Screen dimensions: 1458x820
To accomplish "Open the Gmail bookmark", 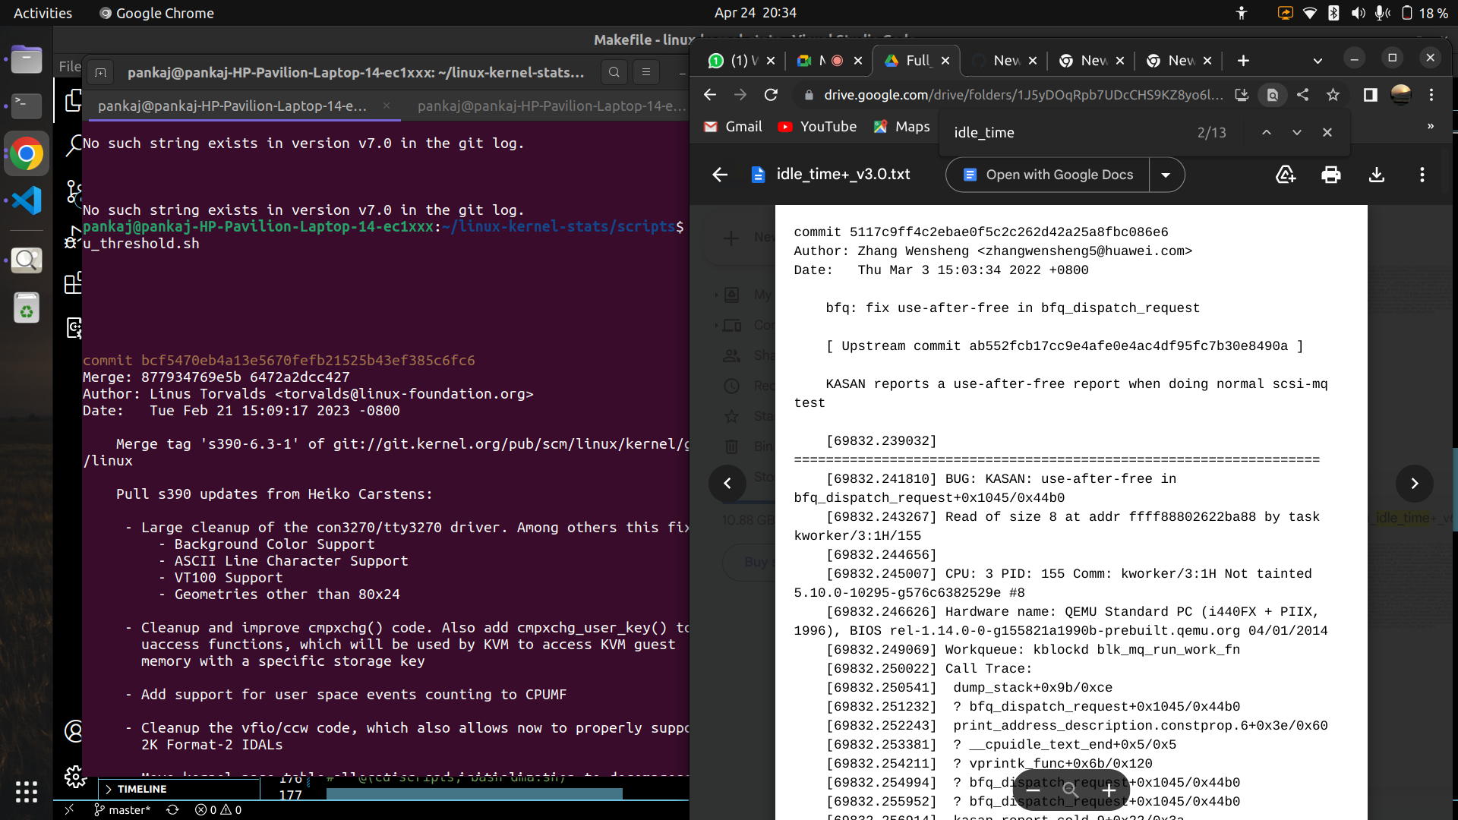I will point(733,127).
